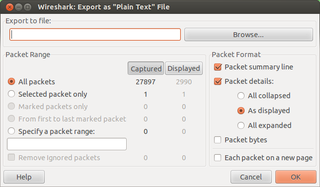Click the Export to file text field
The width and height of the screenshot is (320, 187).
95,34
